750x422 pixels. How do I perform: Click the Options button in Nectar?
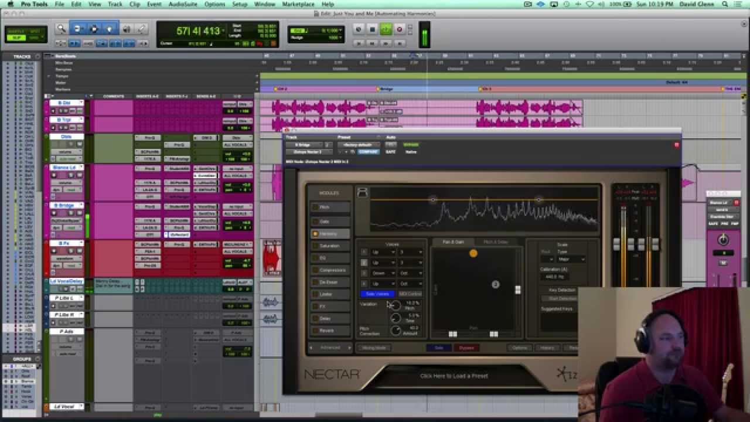click(520, 348)
